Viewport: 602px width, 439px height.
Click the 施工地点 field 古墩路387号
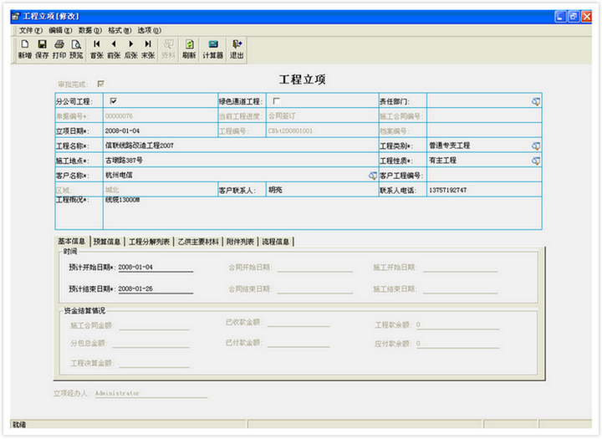241,161
